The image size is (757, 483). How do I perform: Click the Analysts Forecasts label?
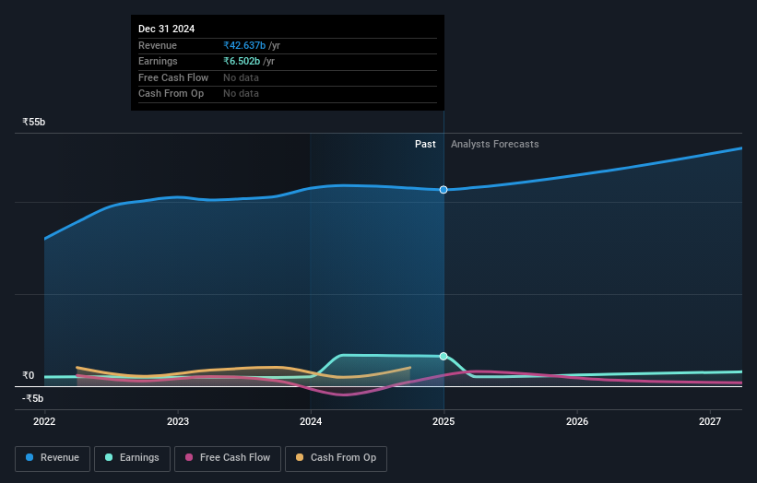(495, 145)
